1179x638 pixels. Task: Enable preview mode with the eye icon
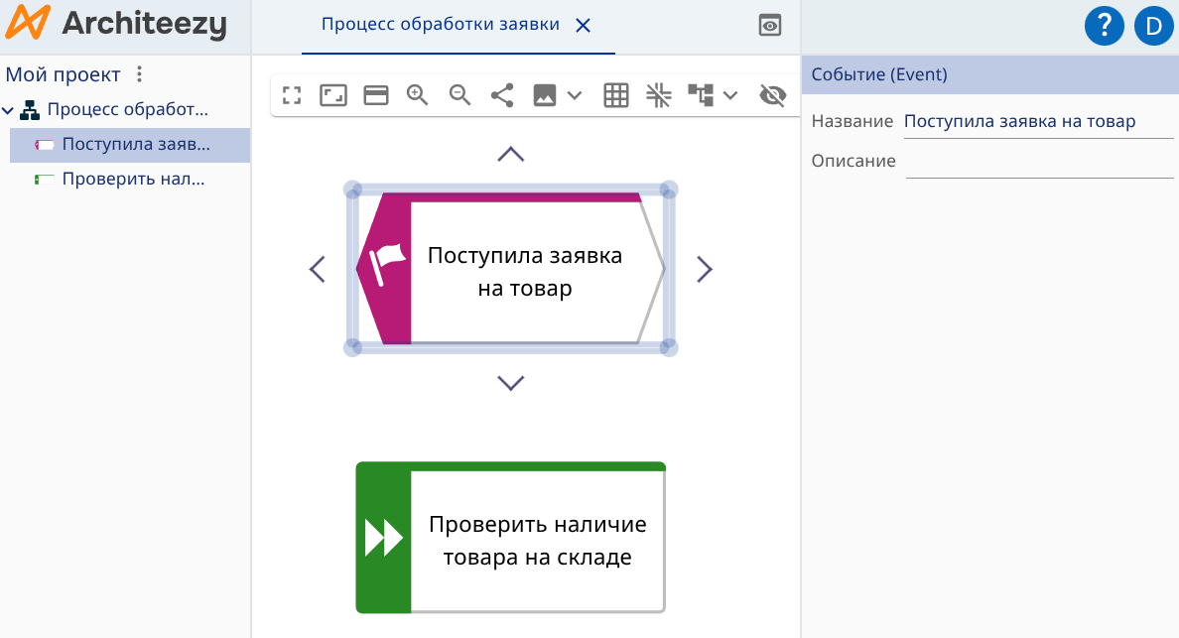[x=770, y=25]
